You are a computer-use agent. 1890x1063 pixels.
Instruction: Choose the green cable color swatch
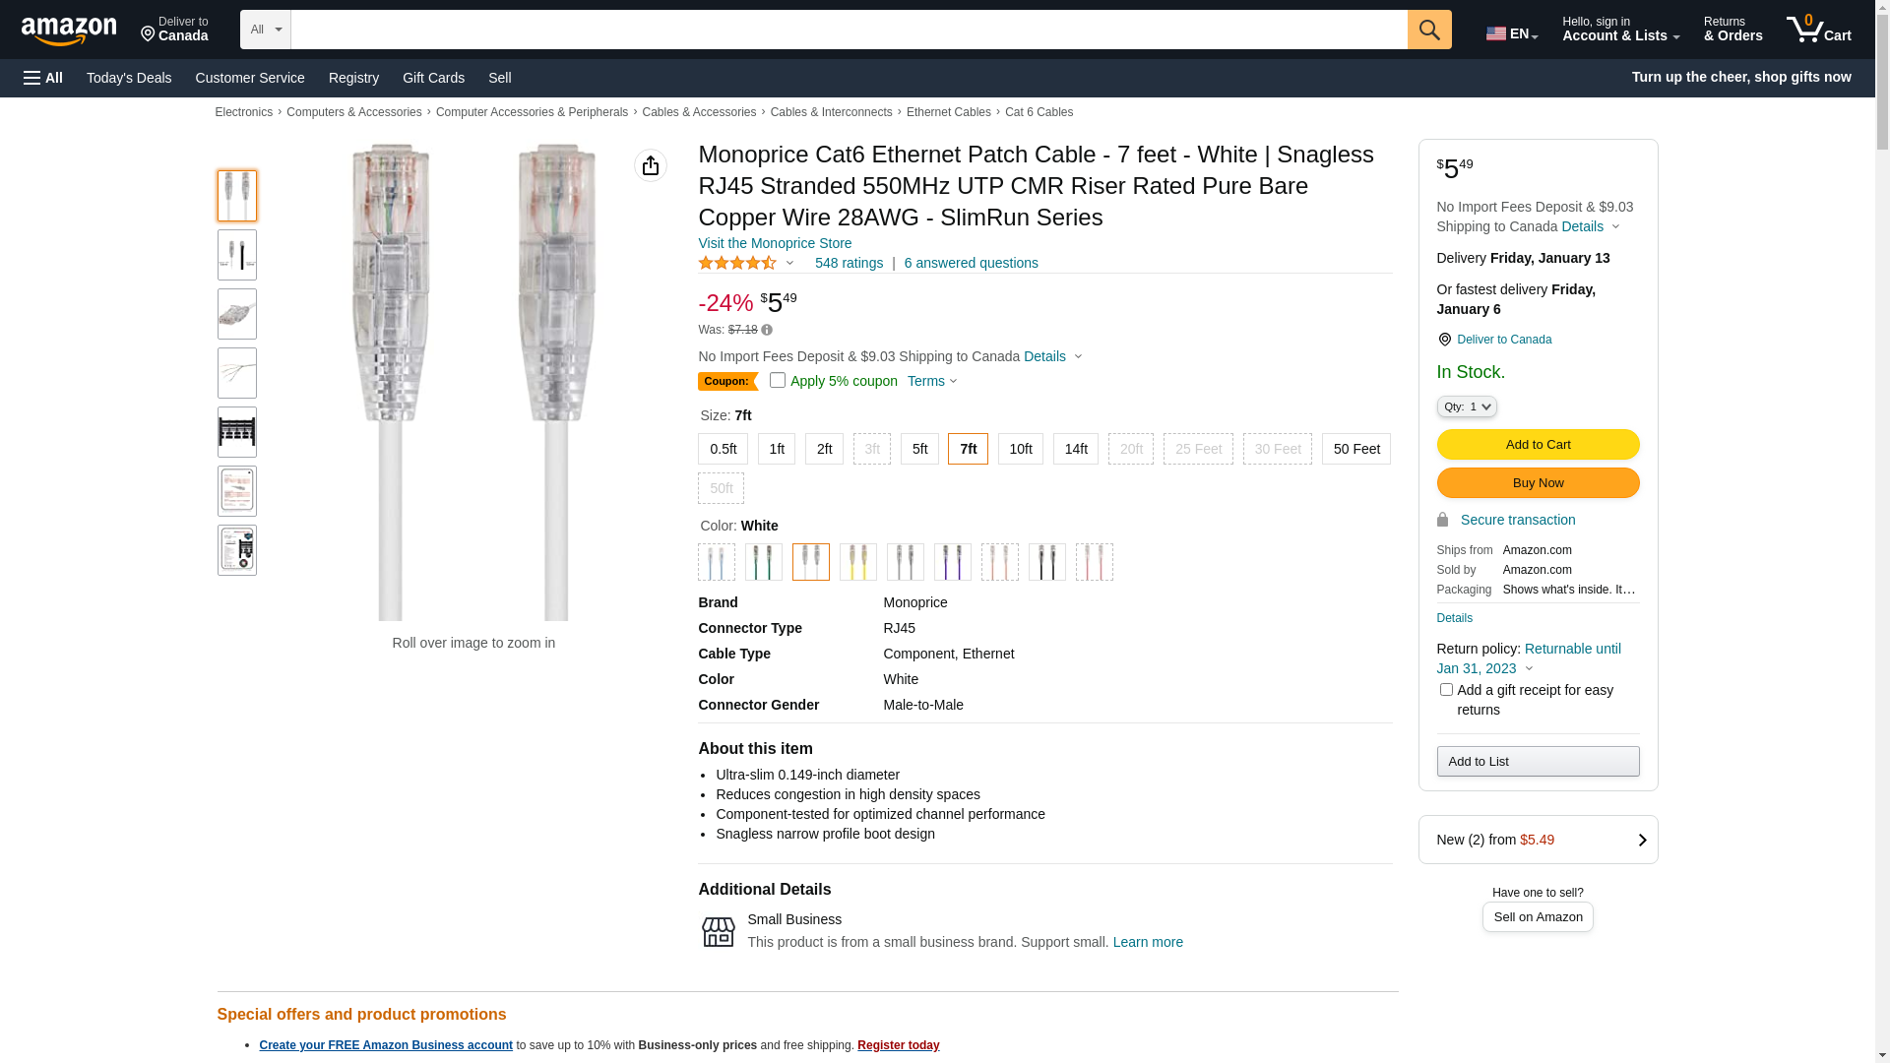[x=764, y=562]
